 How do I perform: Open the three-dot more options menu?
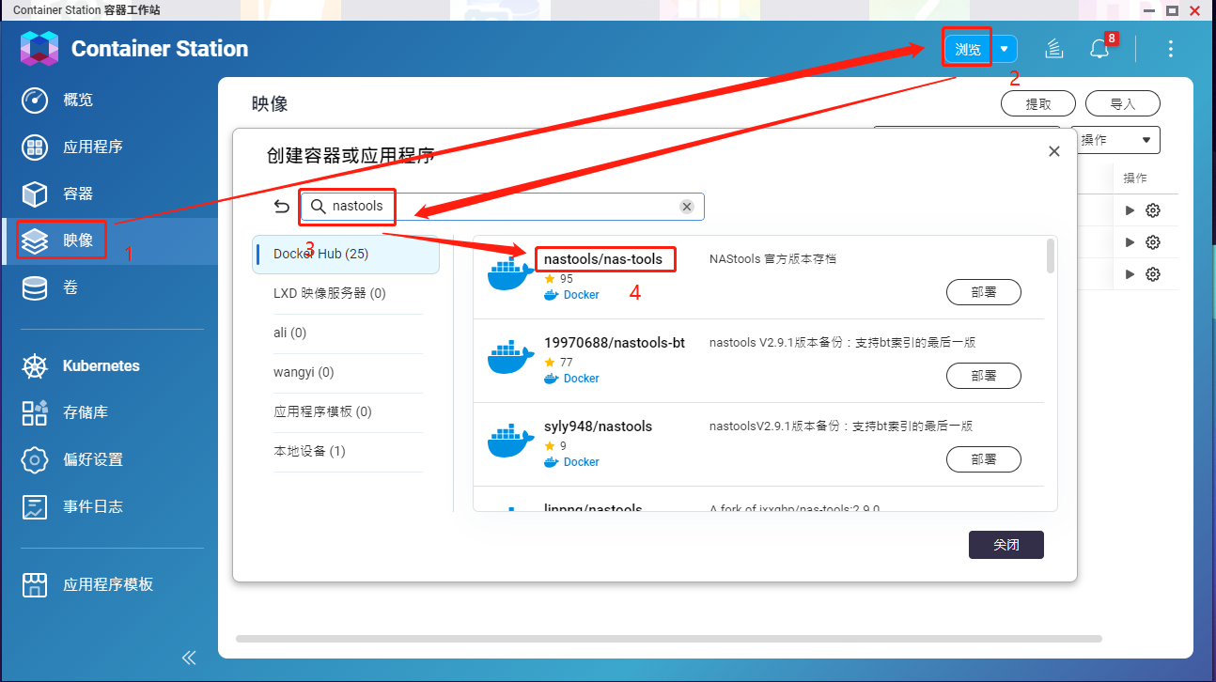(1171, 49)
